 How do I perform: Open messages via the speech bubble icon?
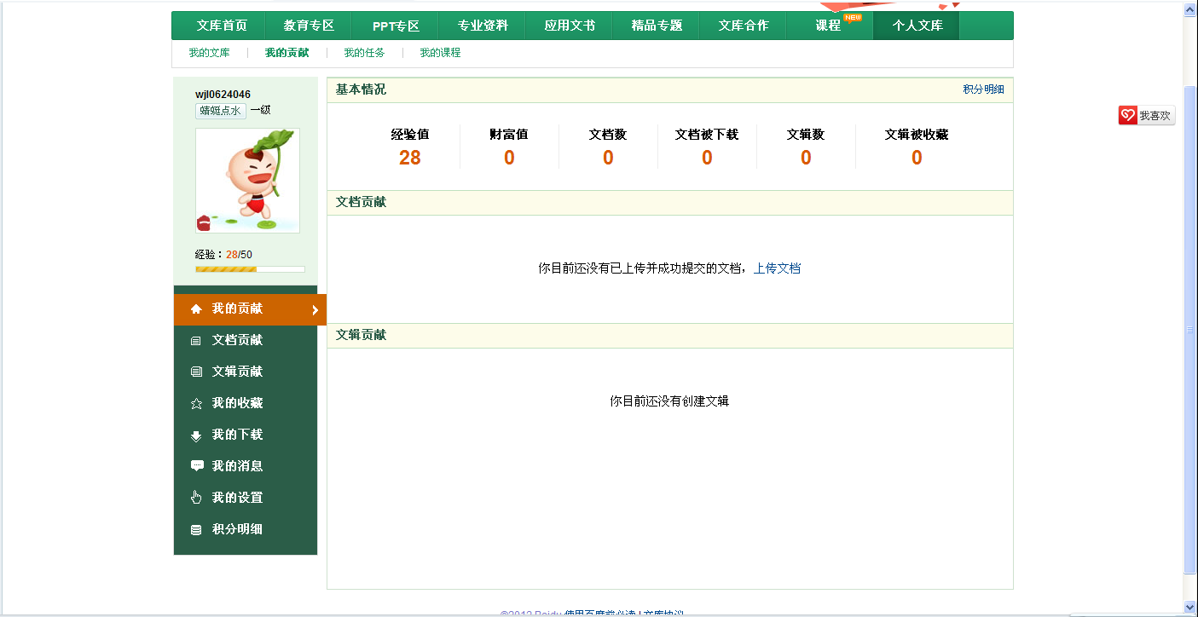(197, 465)
